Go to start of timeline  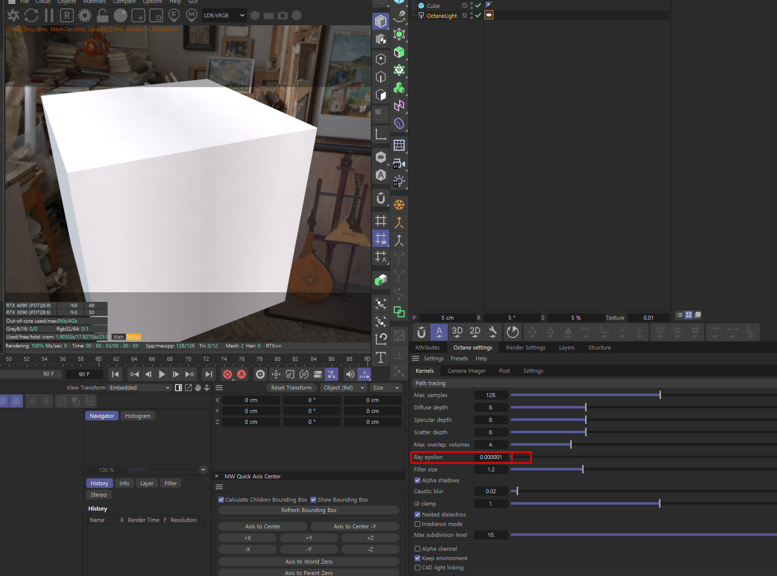(x=116, y=374)
